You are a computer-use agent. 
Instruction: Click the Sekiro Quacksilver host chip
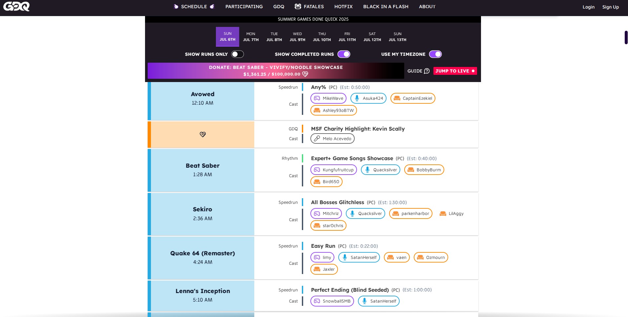tap(366, 214)
